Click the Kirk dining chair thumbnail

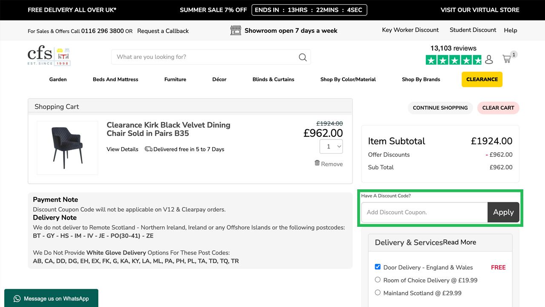(x=67, y=148)
